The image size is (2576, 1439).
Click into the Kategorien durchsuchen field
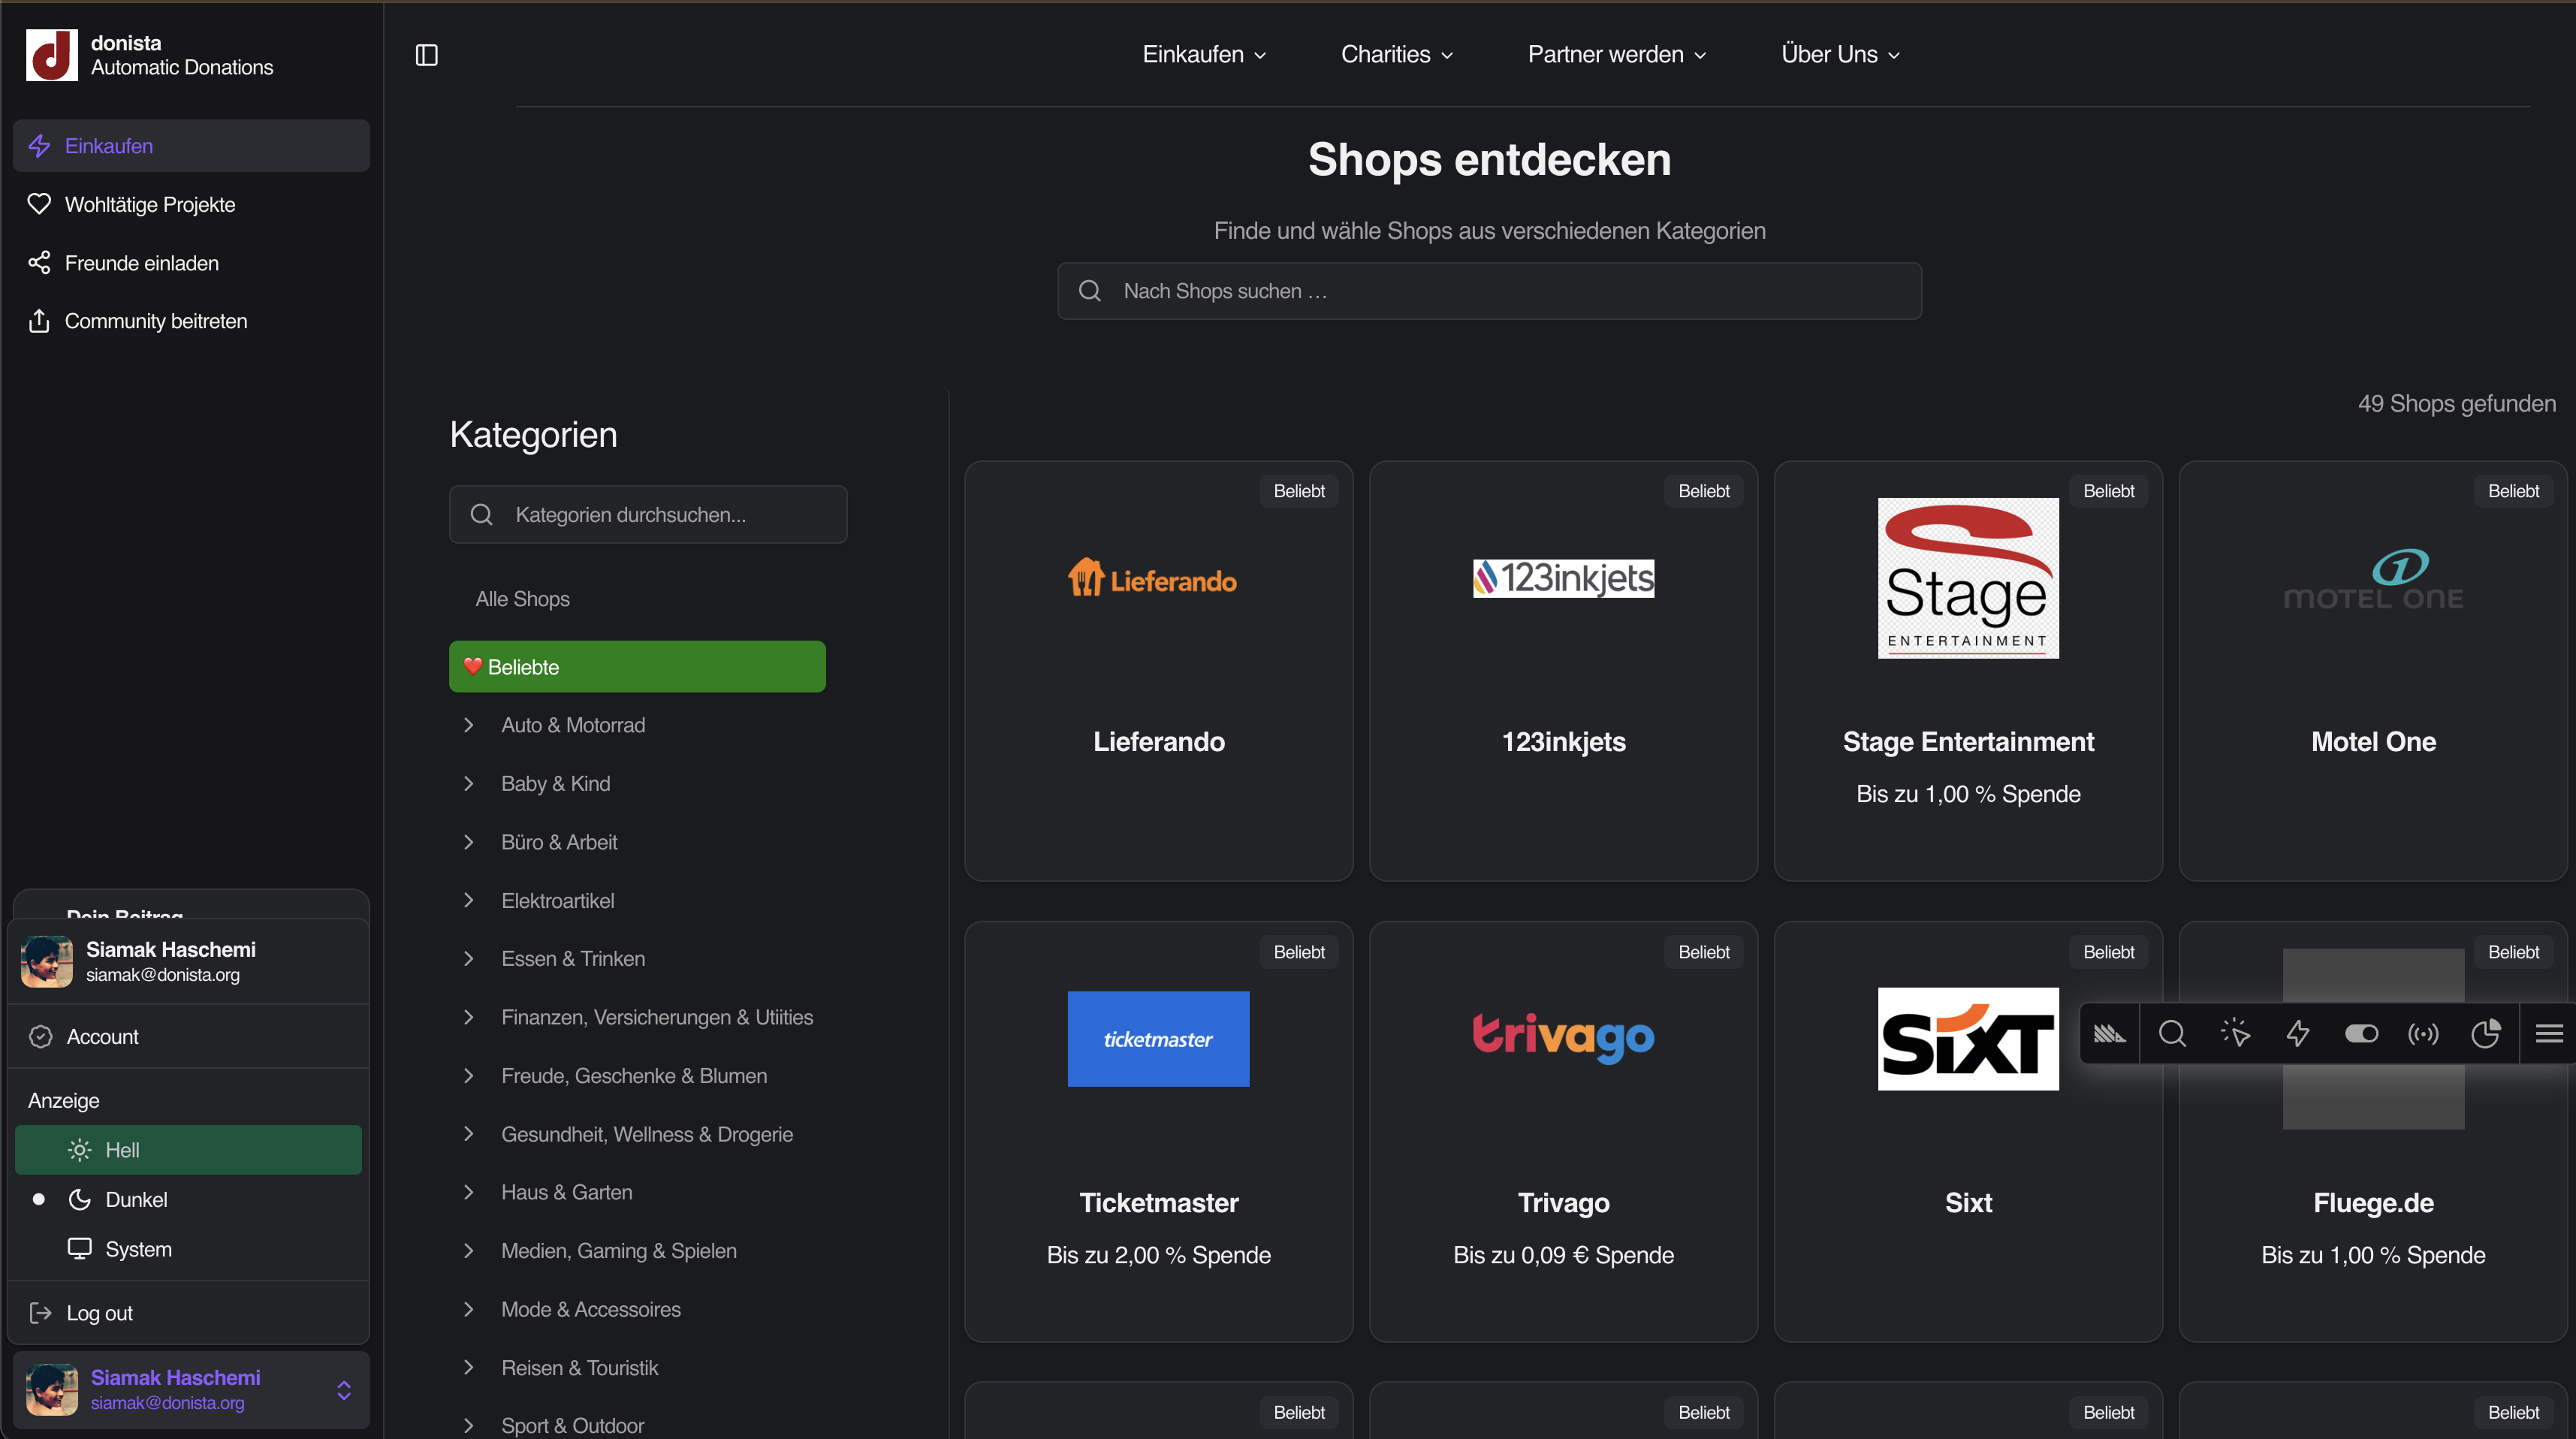(648, 515)
